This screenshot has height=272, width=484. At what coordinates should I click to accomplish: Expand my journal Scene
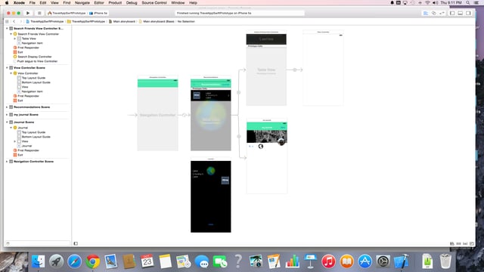[7, 115]
